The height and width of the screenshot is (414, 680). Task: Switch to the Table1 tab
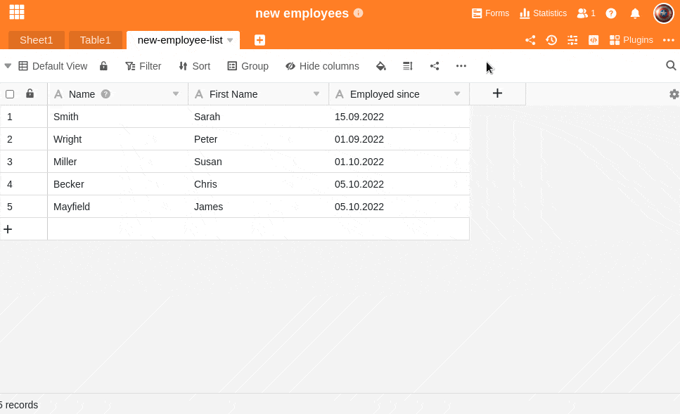(x=95, y=40)
